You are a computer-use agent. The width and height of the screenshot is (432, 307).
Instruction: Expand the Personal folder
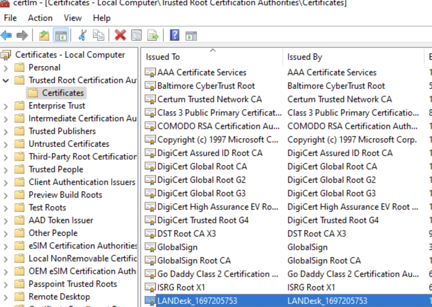click(x=6, y=68)
